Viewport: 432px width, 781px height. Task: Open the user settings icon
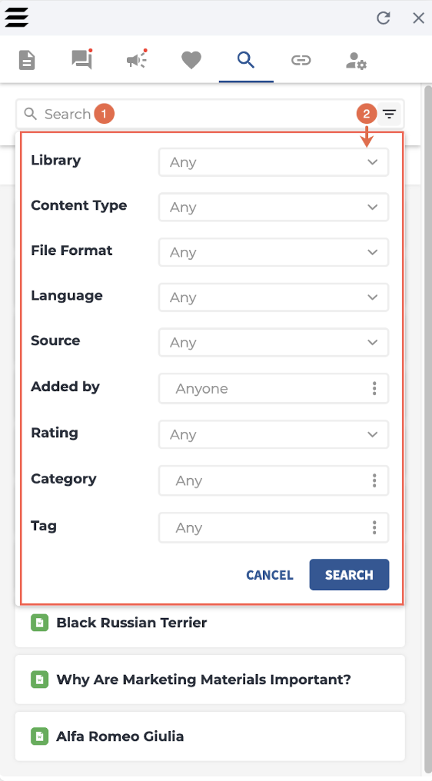pyautogui.click(x=356, y=61)
